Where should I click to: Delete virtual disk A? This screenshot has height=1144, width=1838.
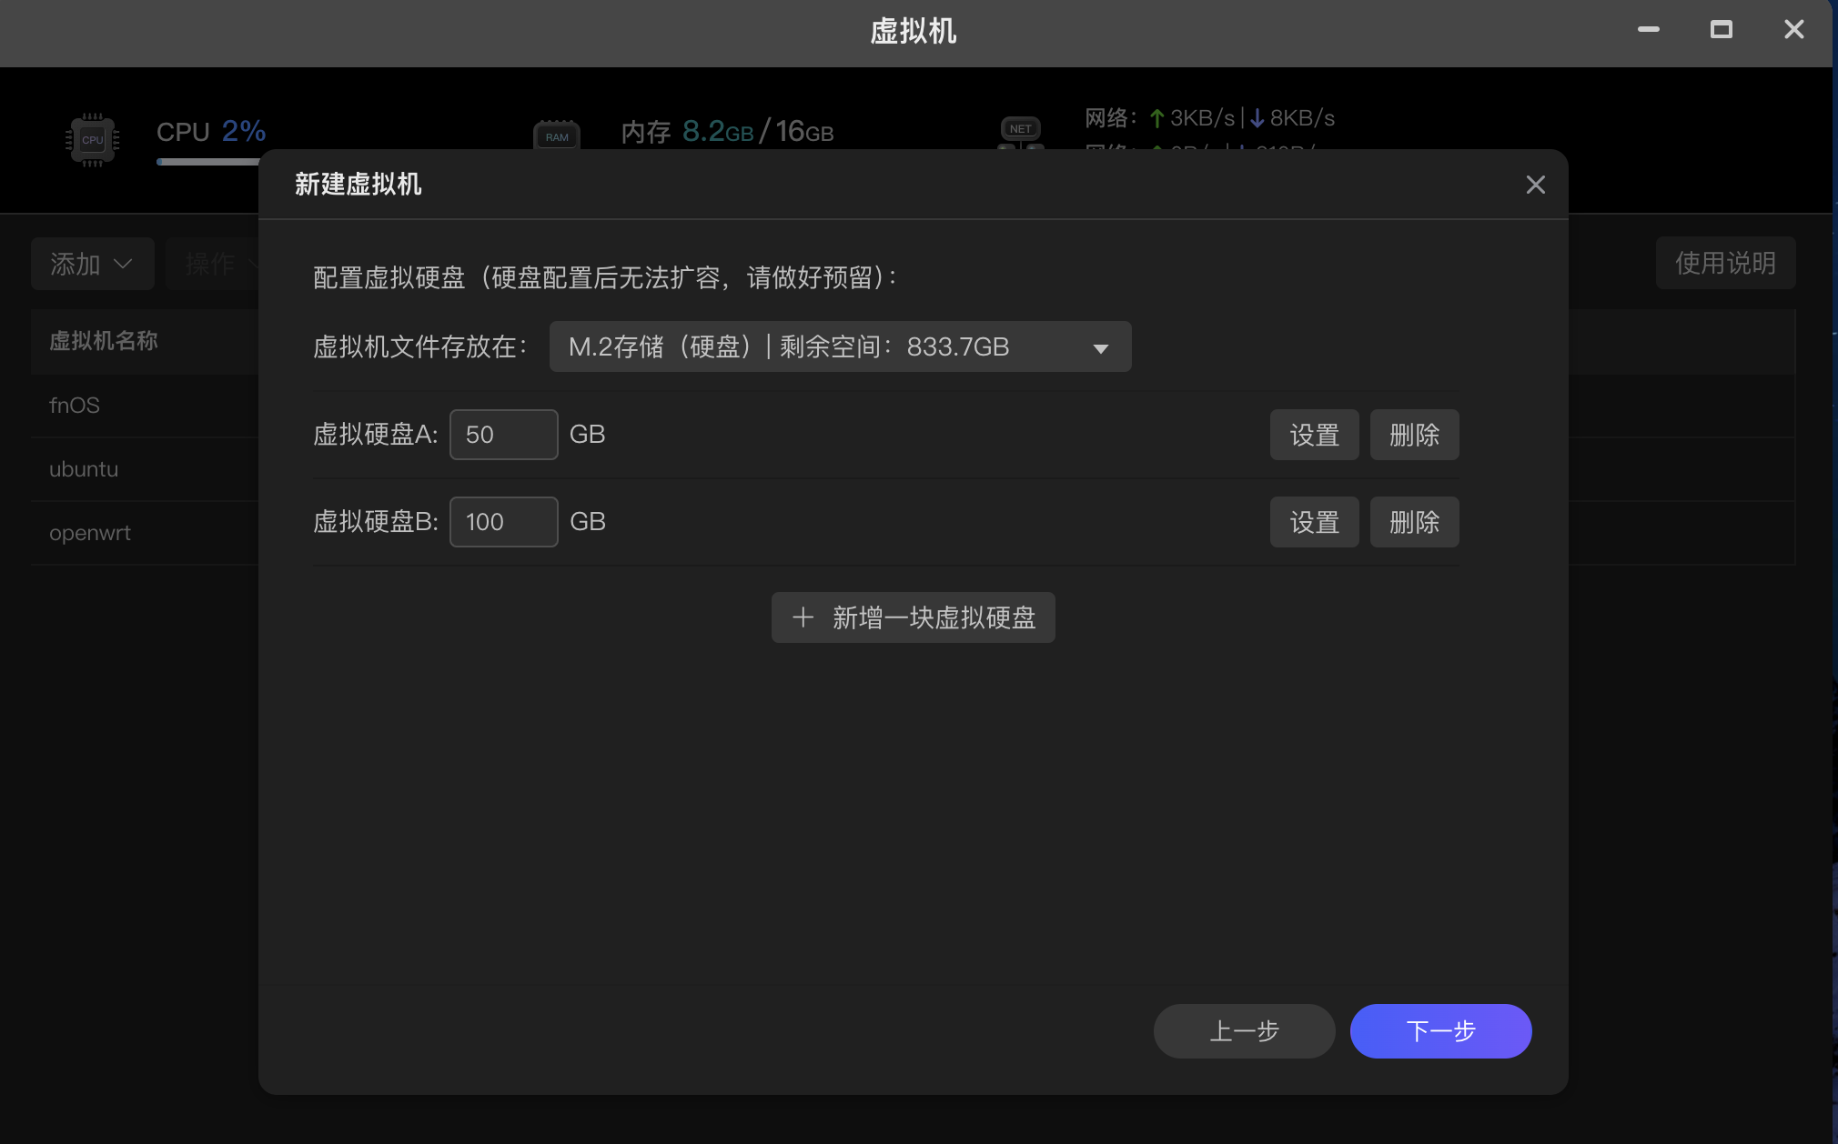point(1413,435)
